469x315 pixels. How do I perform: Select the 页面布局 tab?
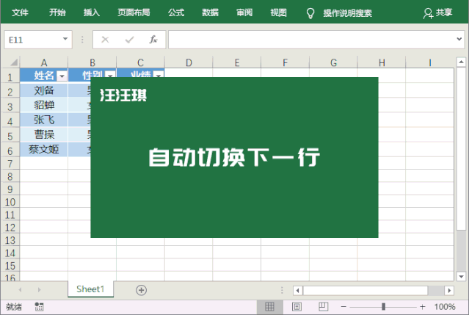coord(134,12)
